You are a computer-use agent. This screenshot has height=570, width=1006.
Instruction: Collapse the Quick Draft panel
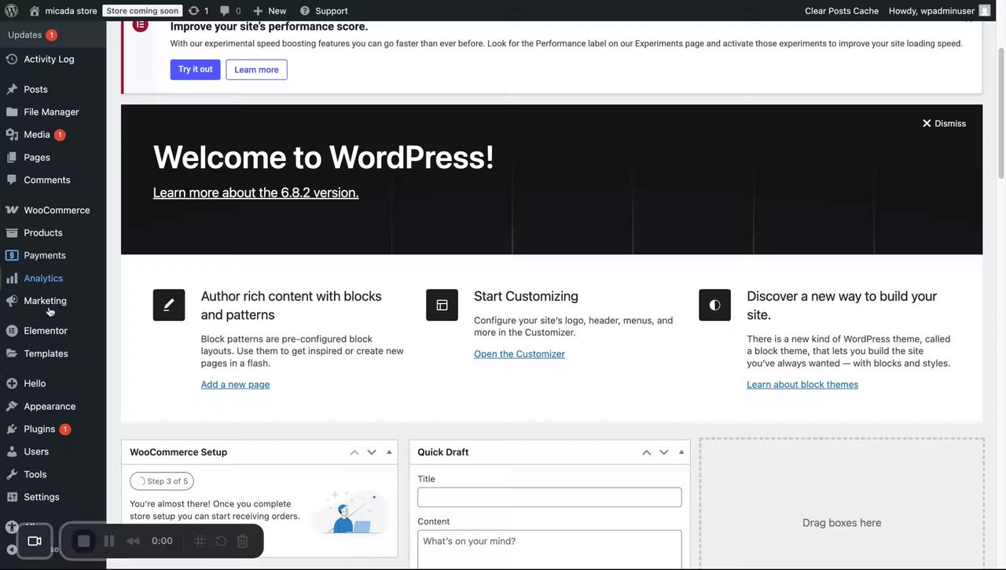click(x=681, y=452)
